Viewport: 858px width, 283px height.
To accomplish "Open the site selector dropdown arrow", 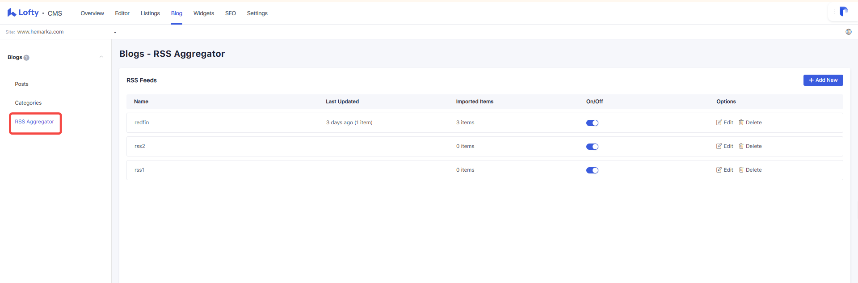I will [x=115, y=32].
